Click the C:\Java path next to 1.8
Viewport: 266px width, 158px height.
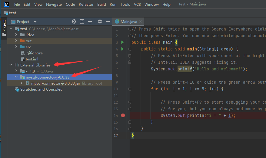point(47,71)
